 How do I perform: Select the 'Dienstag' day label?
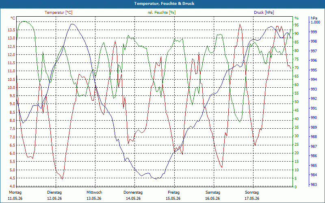54,192
